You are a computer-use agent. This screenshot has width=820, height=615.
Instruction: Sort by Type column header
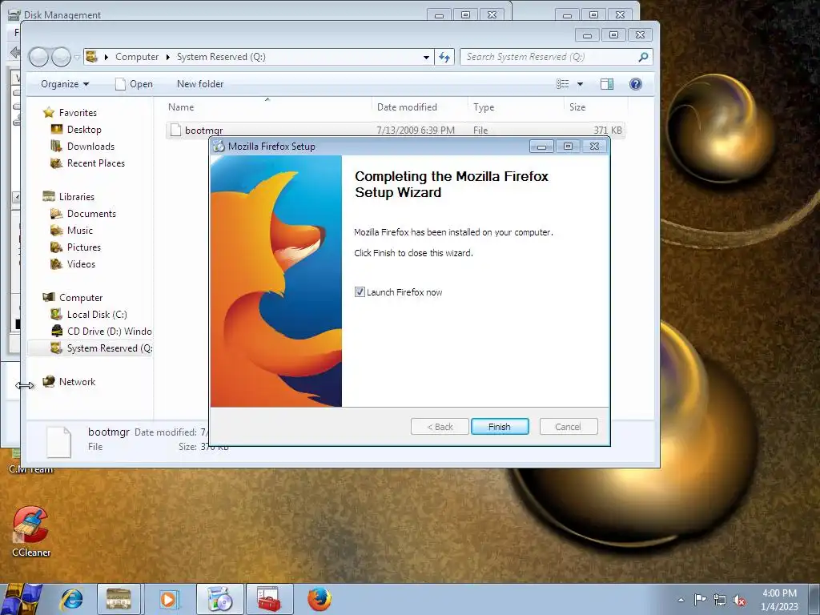(484, 107)
